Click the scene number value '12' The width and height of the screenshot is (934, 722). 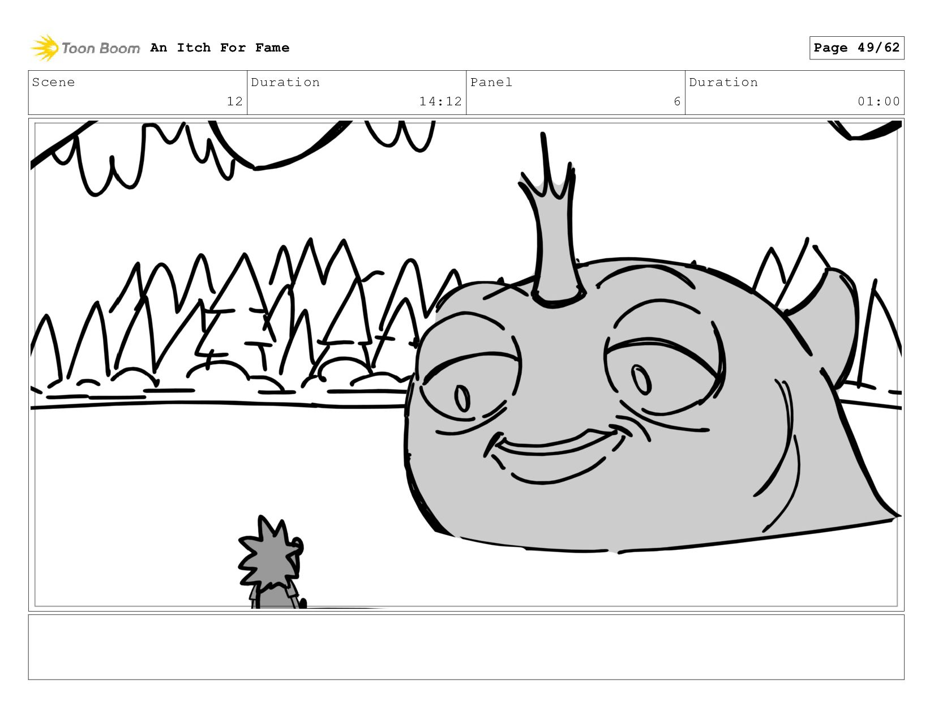tap(234, 101)
